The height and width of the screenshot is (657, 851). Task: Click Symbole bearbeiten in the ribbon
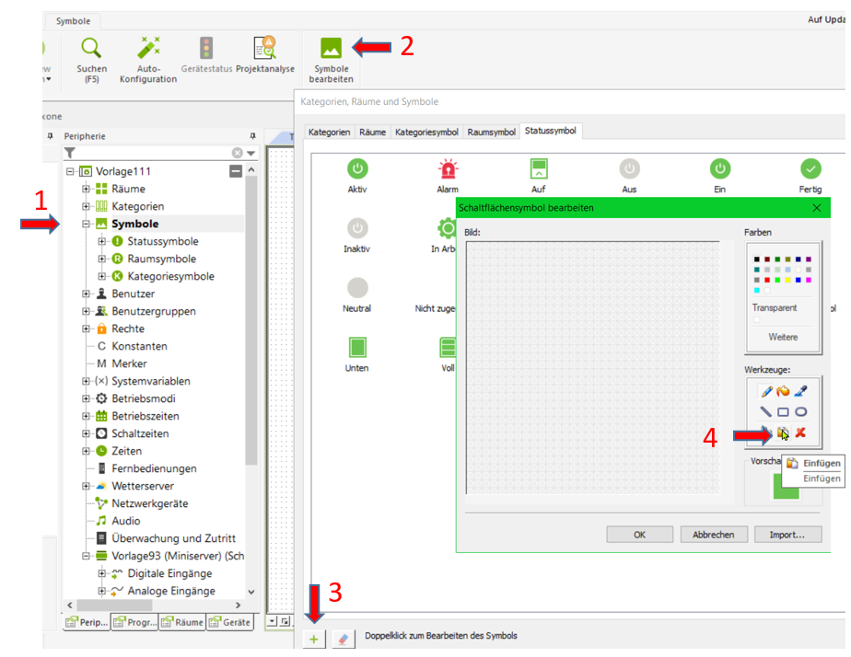coord(331,60)
